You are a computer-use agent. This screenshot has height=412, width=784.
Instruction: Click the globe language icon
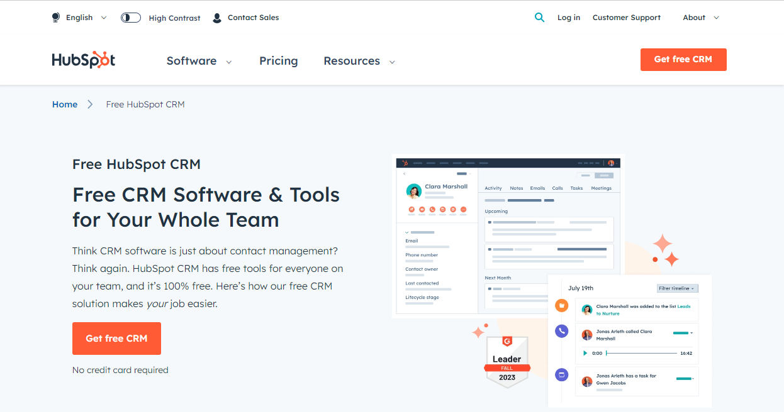[55, 17]
